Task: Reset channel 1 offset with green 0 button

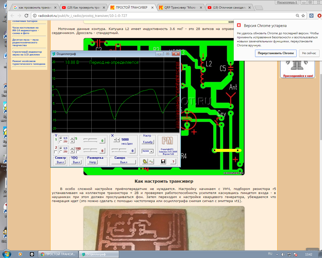Action: [102, 141]
